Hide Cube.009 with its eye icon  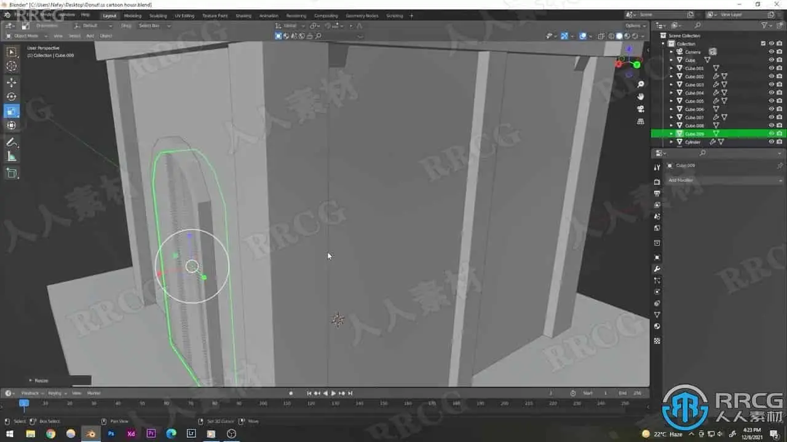(772, 133)
